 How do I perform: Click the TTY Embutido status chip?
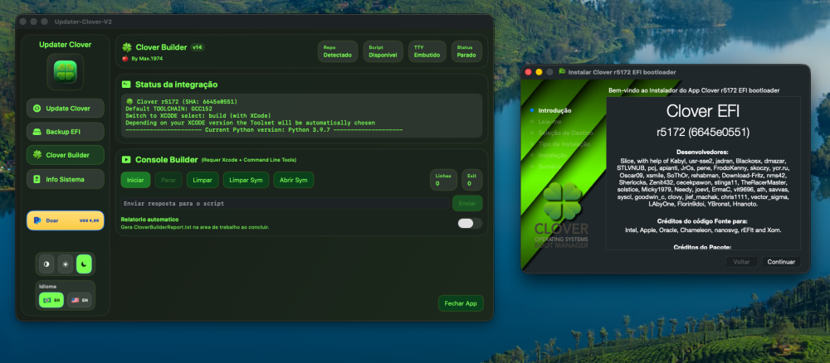tap(427, 51)
